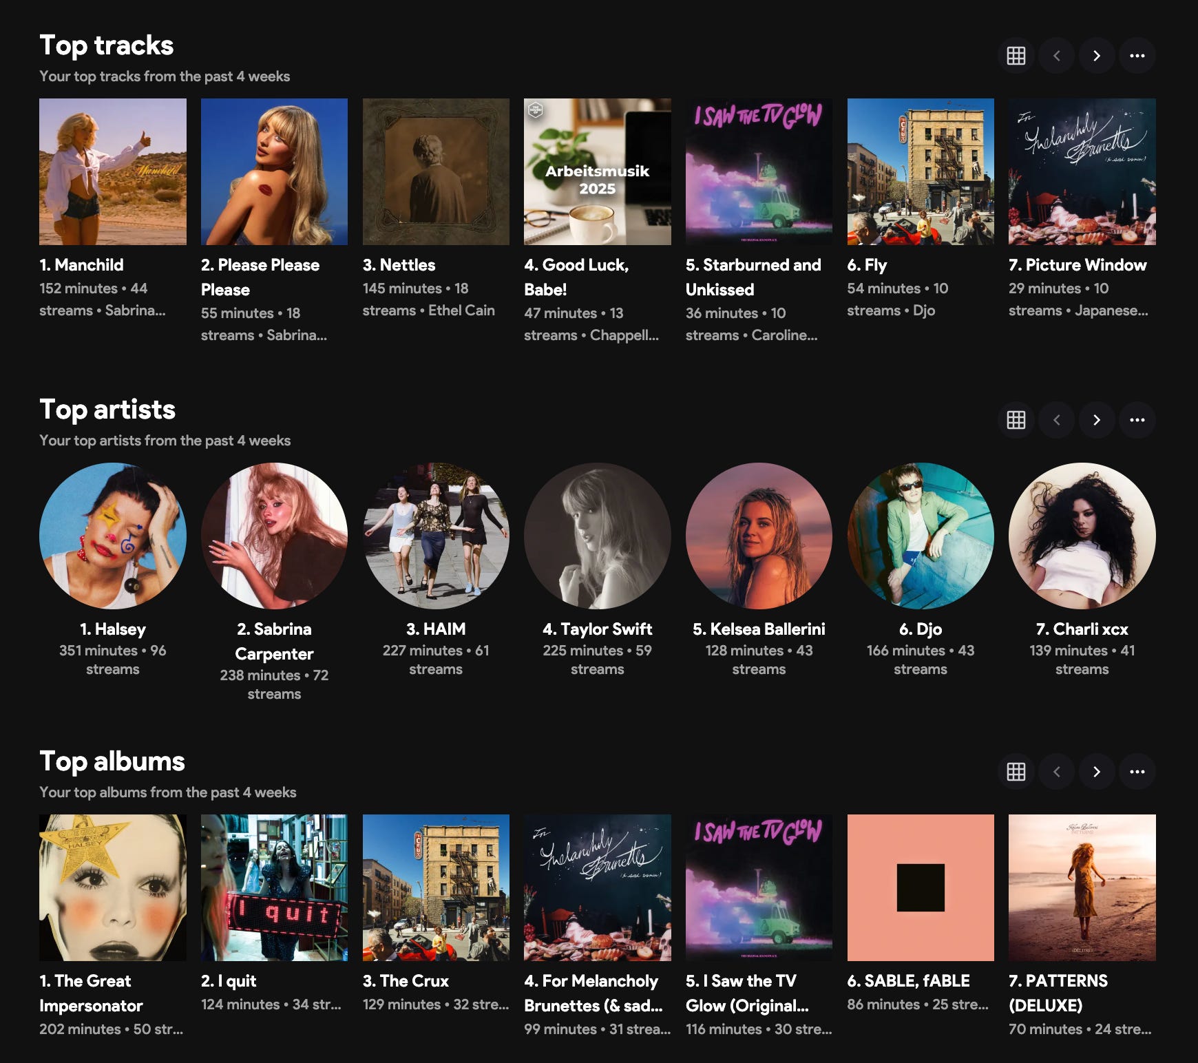
Task: Select the '4. Taylor Swift' artist name
Action: click(x=598, y=629)
